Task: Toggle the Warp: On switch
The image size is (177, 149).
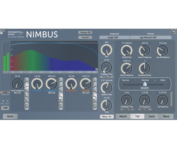Action: [x=107, y=116]
